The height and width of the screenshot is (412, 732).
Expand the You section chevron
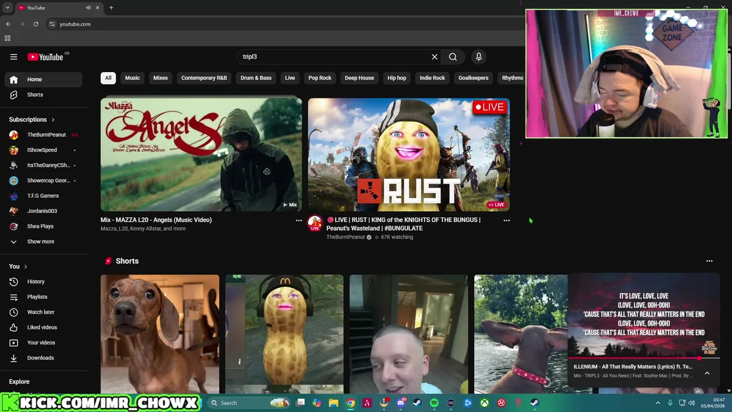pyautogui.click(x=26, y=267)
